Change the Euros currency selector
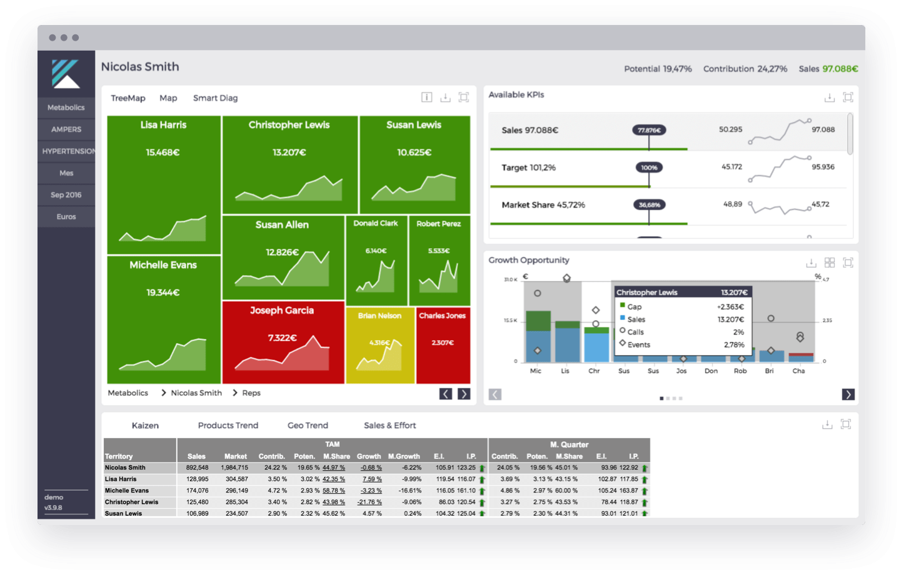Image resolution: width=904 pixels, height=575 pixels. (66, 217)
